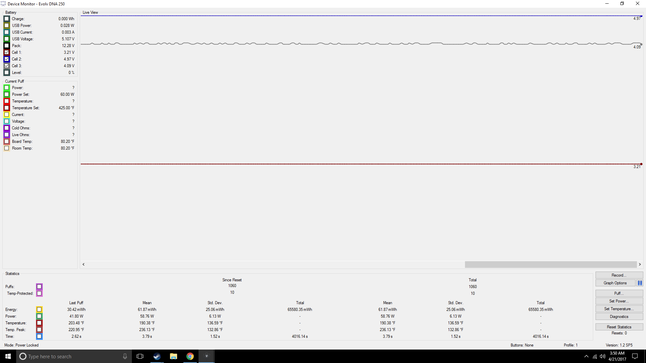Click the Cortana microphone icon

pyautogui.click(x=125, y=356)
